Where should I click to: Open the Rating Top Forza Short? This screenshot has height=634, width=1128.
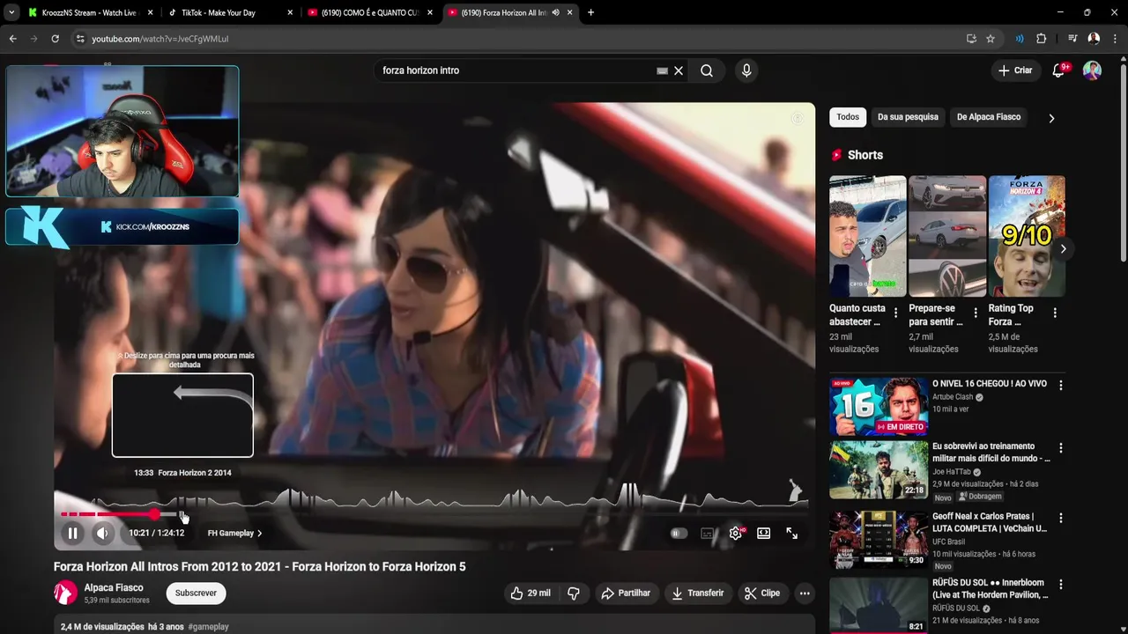click(x=1026, y=236)
